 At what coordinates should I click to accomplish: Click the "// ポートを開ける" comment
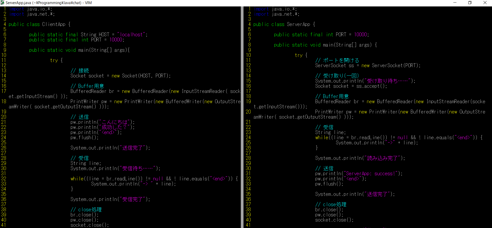coord(337,60)
